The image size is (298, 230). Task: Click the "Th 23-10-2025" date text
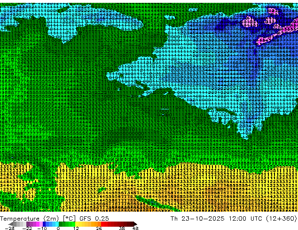[x=197, y=218]
